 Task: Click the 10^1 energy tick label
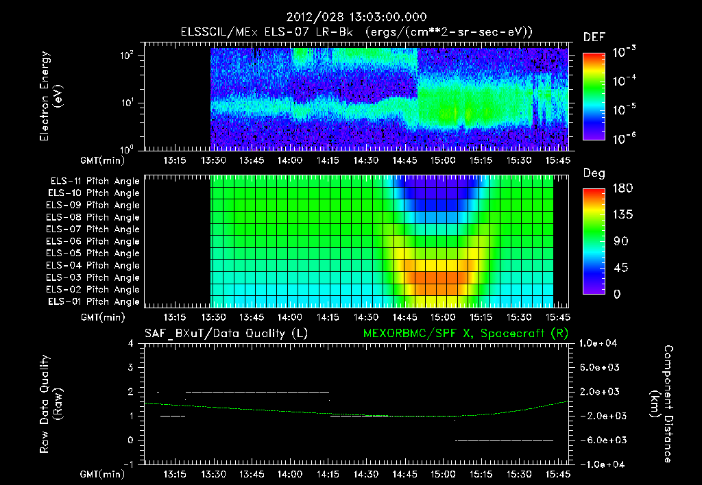point(127,103)
